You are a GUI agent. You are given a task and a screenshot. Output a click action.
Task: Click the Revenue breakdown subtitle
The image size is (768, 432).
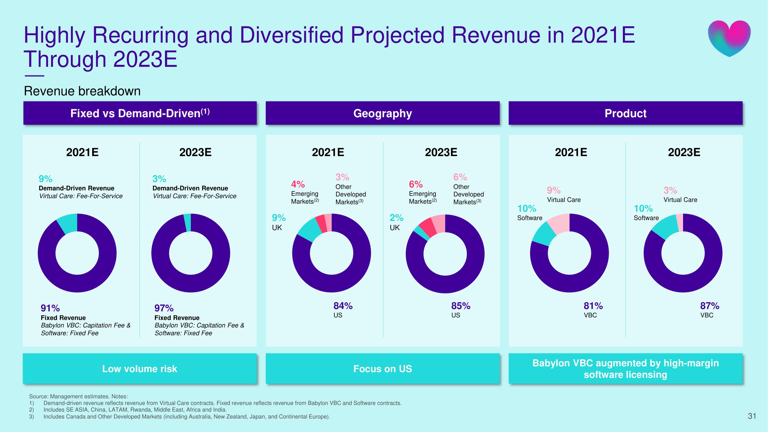[82, 91]
